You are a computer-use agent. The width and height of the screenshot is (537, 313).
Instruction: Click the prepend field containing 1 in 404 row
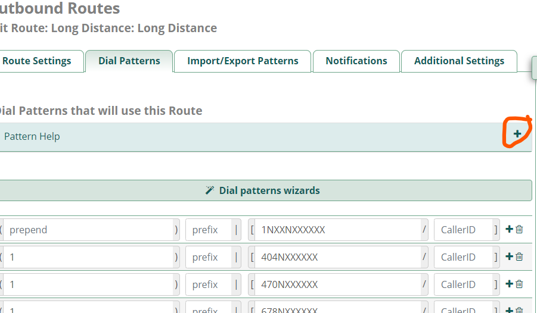click(x=88, y=257)
